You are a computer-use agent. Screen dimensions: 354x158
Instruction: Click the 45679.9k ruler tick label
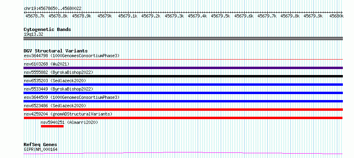[x=313, y=16]
